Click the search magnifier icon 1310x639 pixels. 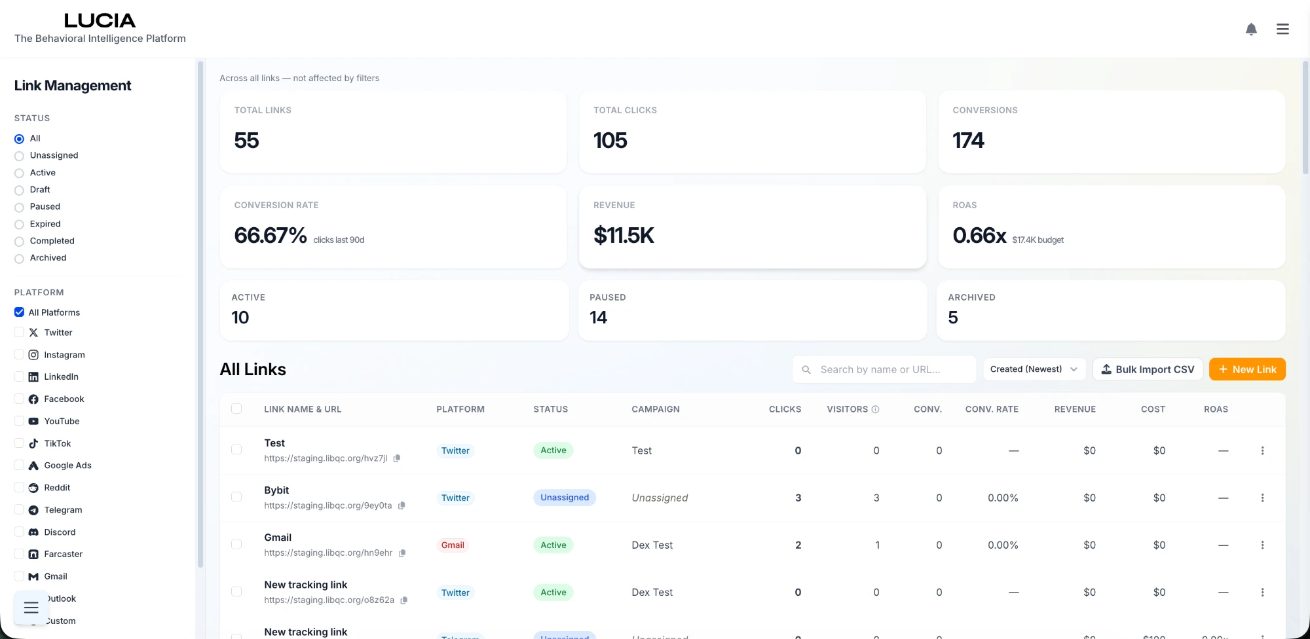(806, 369)
